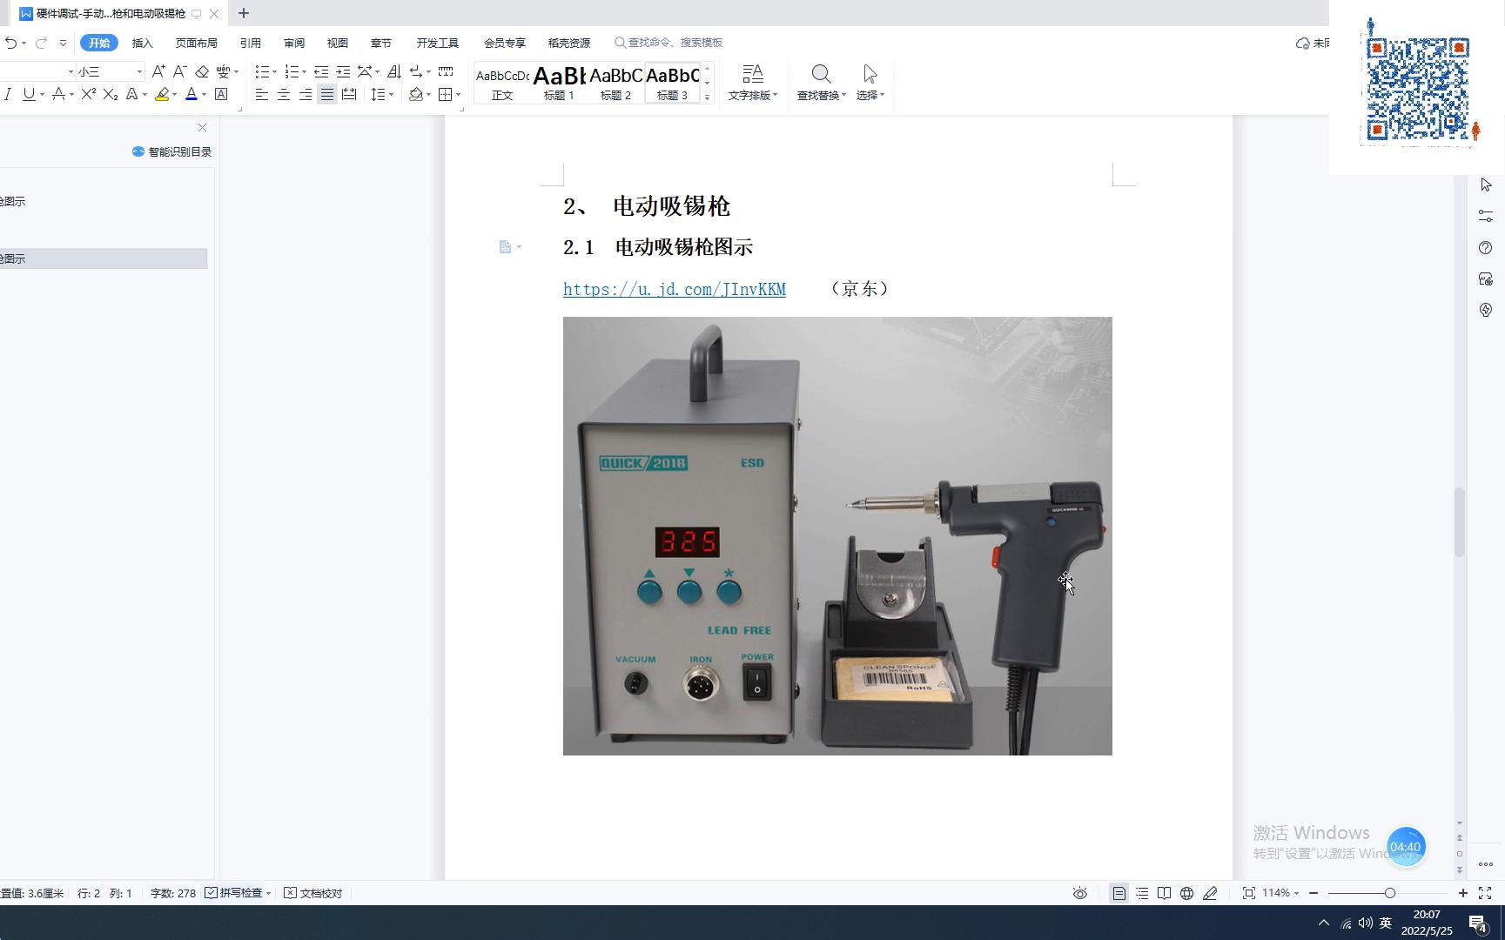Center align paragraph text

point(283,94)
